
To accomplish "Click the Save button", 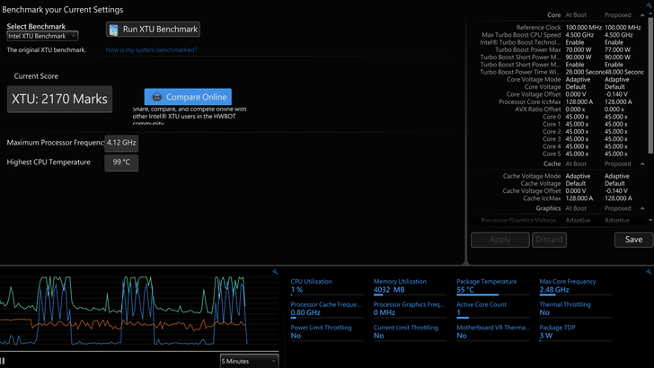I will 633,240.
